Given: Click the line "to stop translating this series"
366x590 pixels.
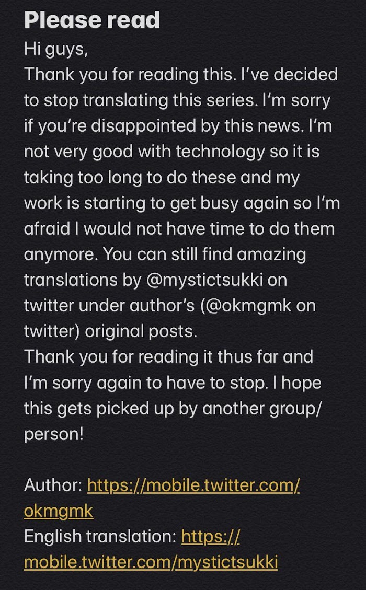Looking at the screenshot, I should pos(177,100).
